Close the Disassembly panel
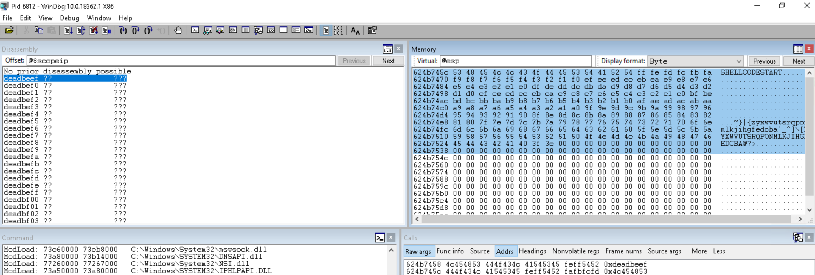Image resolution: width=815 pixels, height=275 pixels. coord(399,49)
